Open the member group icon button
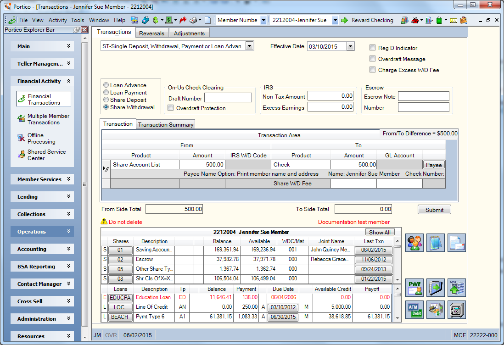 click(414, 243)
